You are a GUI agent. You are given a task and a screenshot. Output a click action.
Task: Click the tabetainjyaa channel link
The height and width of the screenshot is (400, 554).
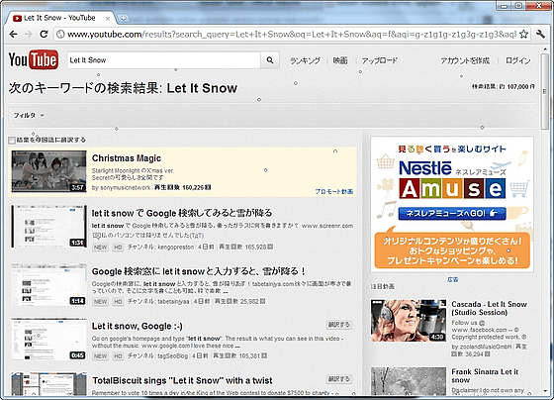pos(173,301)
